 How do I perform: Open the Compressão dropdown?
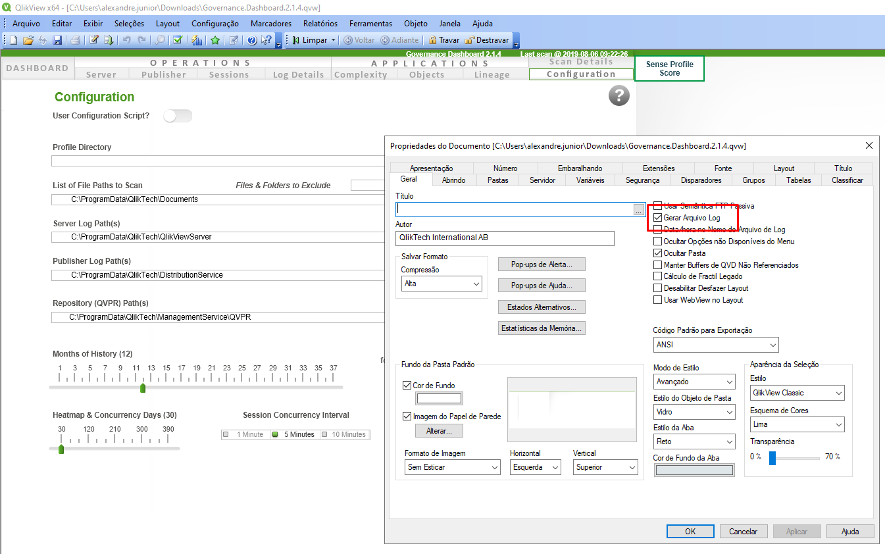click(x=442, y=284)
